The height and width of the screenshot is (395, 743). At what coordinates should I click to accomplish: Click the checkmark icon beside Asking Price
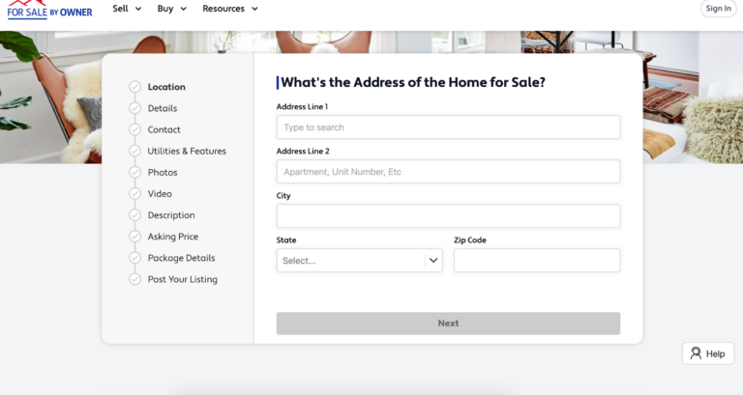[134, 237]
